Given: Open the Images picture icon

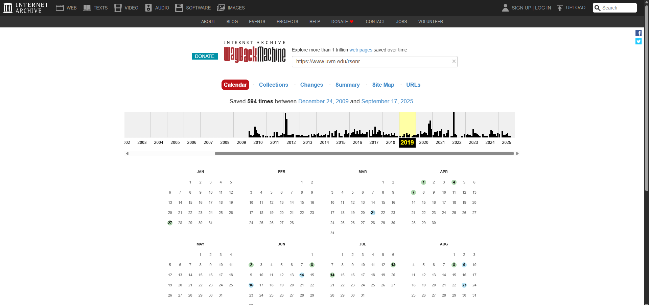Looking at the screenshot, I should point(221,8).
